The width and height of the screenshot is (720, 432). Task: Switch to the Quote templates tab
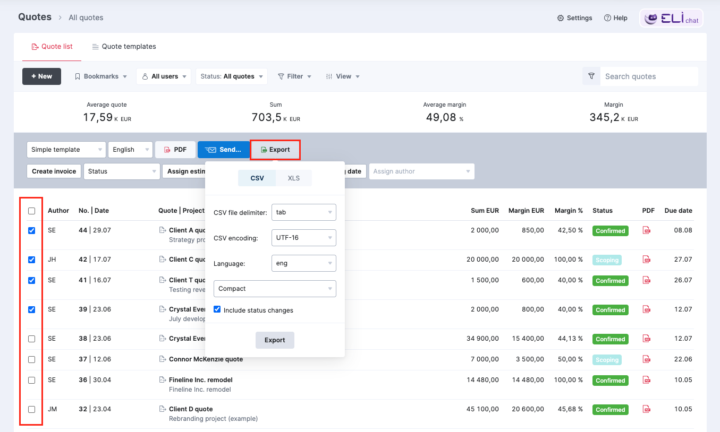pyautogui.click(x=124, y=47)
